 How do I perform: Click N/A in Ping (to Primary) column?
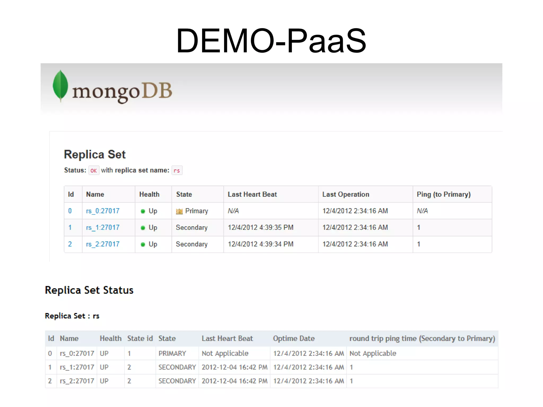pyautogui.click(x=422, y=211)
